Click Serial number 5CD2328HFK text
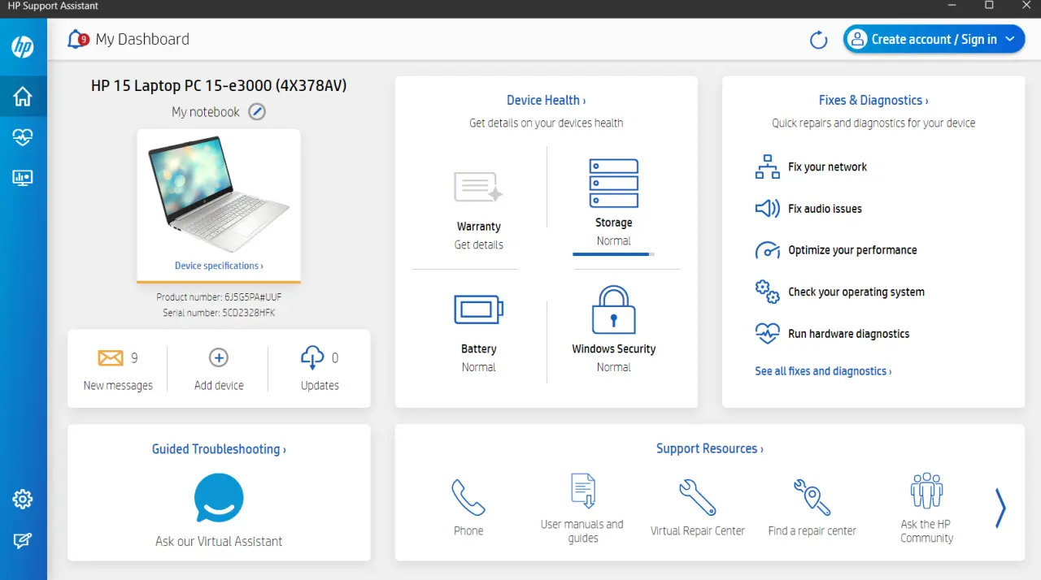 point(219,312)
